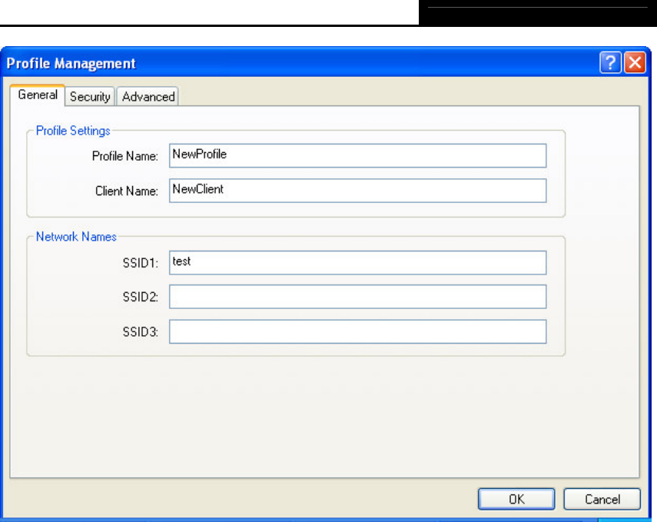Confirm with the OK button
The width and height of the screenshot is (657, 522).
click(x=516, y=499)
